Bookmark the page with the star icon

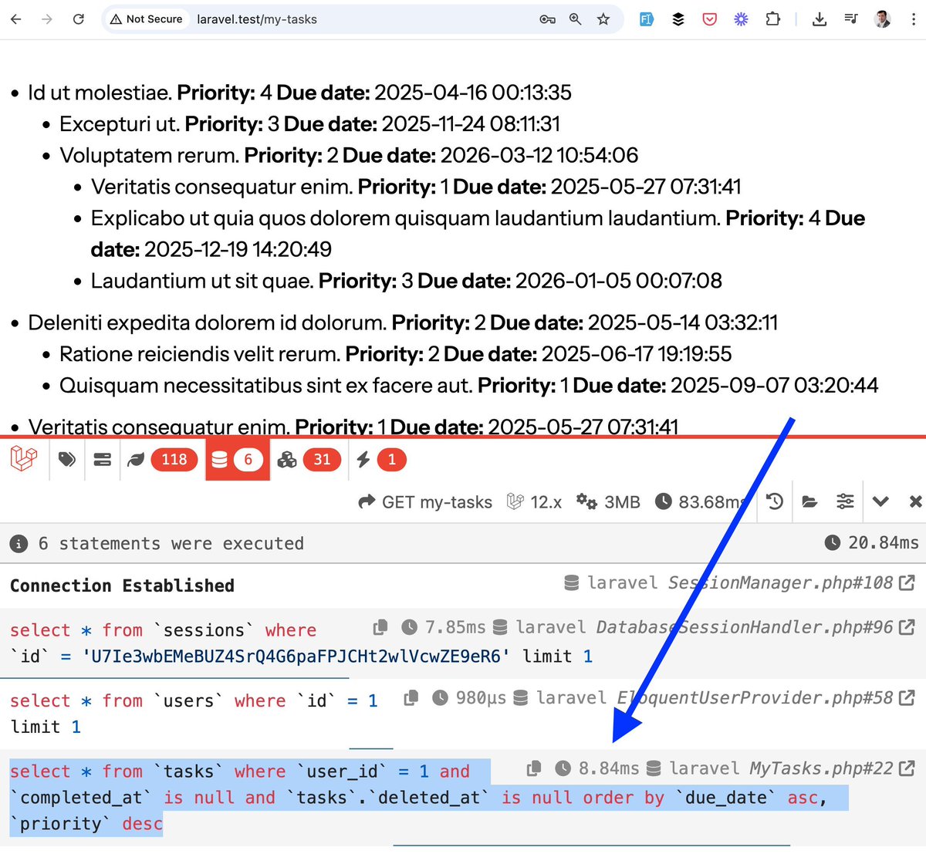604,19
